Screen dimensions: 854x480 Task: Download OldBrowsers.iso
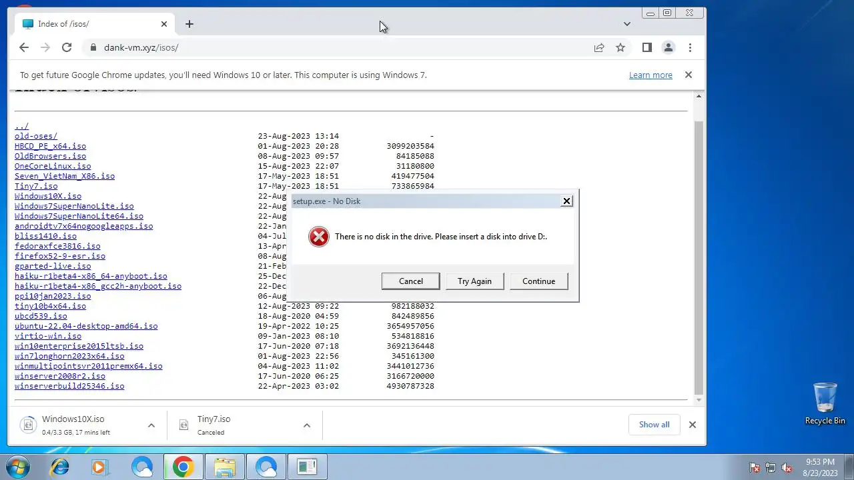click(x=50, y=156)
